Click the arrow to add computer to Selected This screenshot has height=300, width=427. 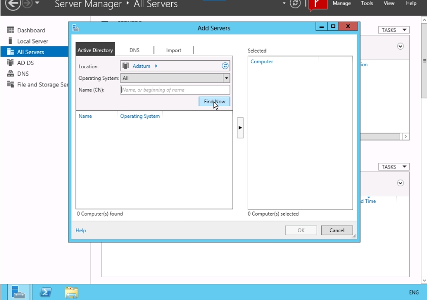click(x=240, y=127)
